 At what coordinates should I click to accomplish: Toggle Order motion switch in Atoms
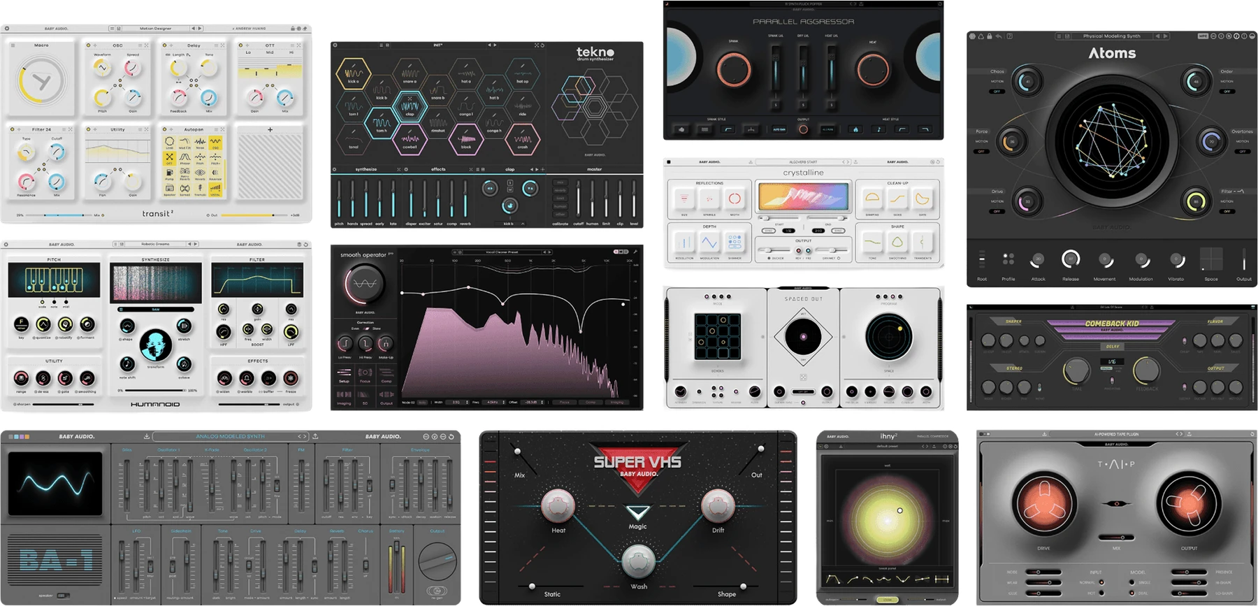click(1227, 92)
